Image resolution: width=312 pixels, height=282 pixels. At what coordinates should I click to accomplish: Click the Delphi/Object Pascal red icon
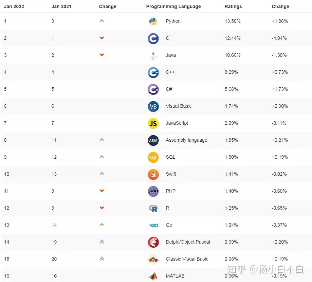(x=153, y=242)
